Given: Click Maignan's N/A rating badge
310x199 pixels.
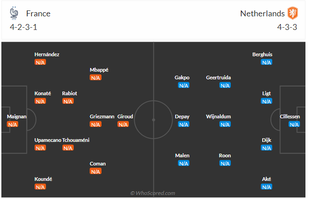Looking at the screenshot, I should click(12, 124).
